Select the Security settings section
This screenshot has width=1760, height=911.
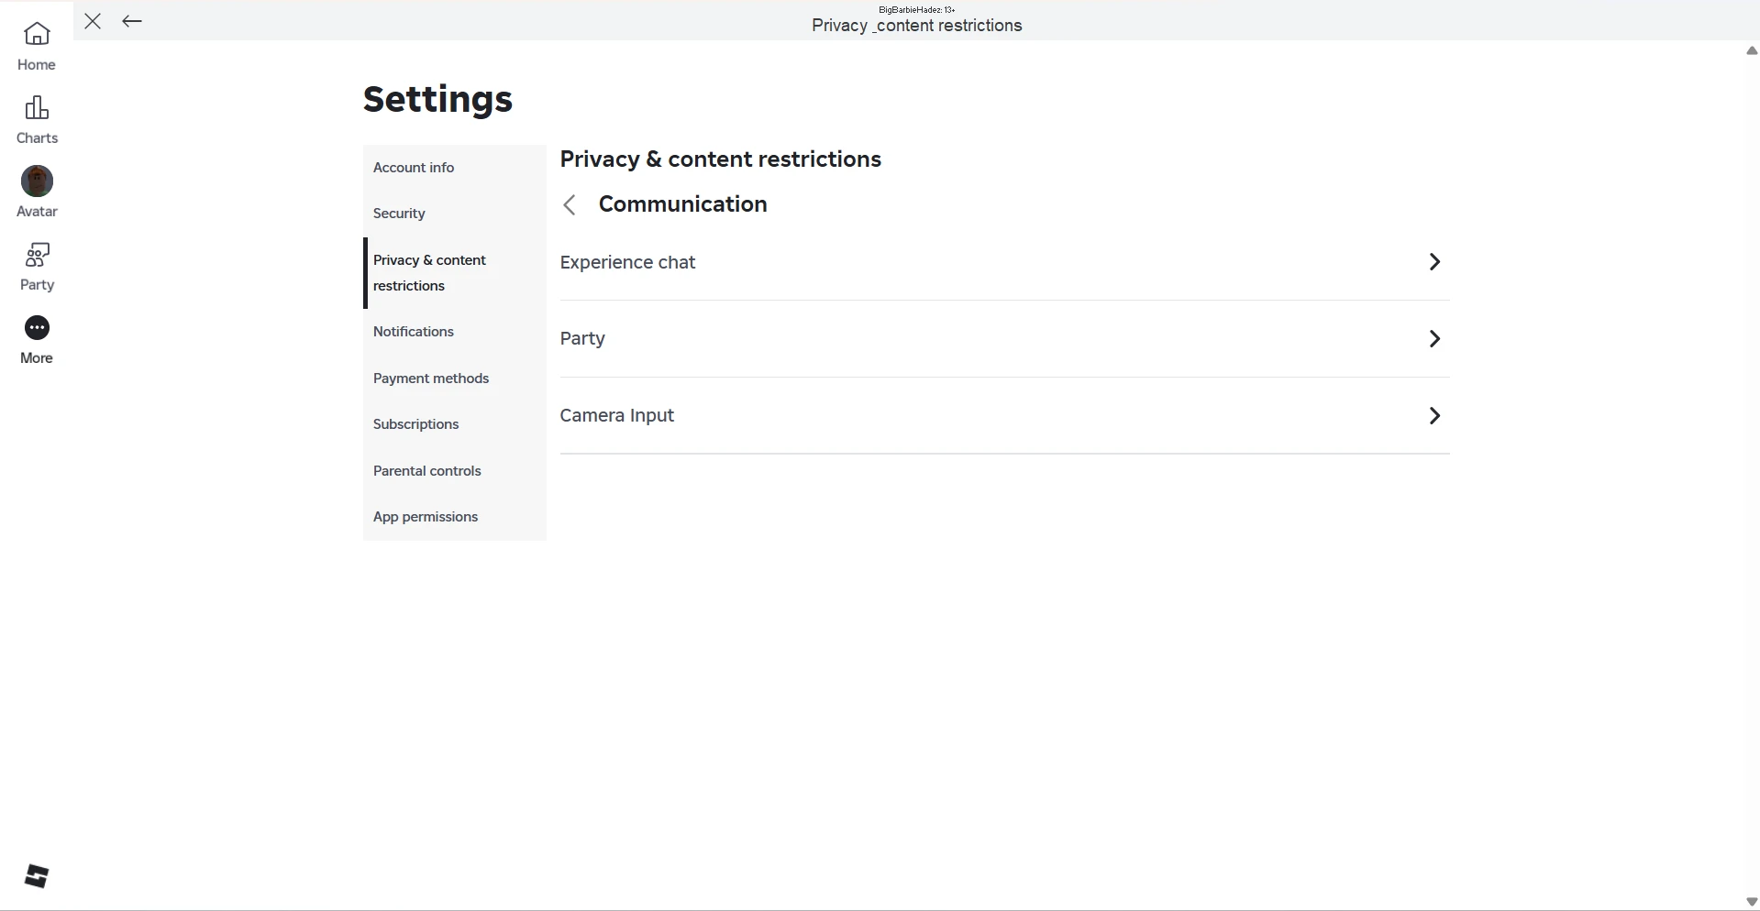(x=399, y=213)
